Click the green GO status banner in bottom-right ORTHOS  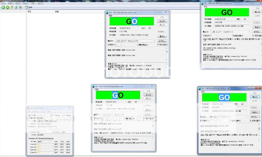[224, 97]
